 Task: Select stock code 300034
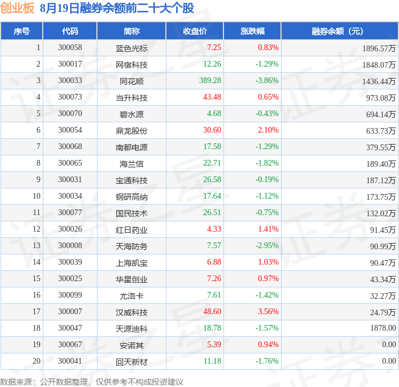(x=70, y=196)
